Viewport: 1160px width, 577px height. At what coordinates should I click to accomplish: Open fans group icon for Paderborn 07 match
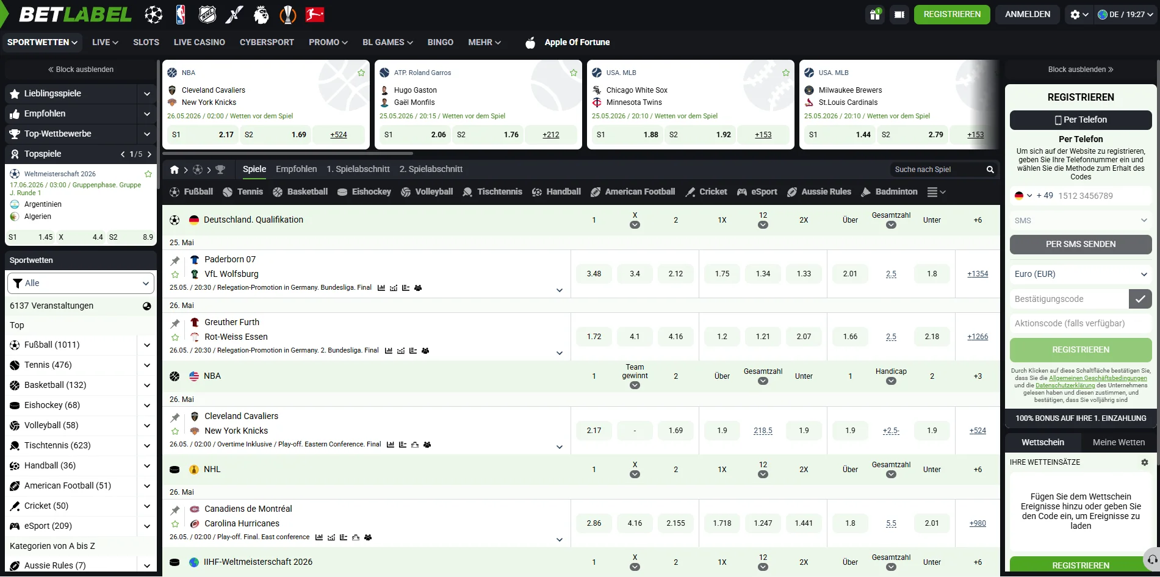[418, 288]
